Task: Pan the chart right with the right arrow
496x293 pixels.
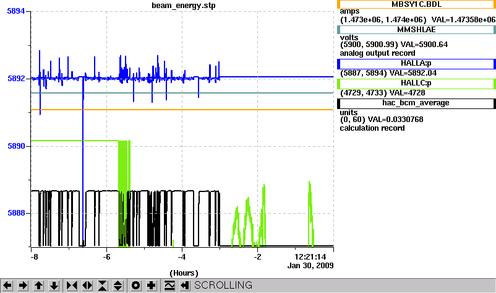Action: coord(23,286)
